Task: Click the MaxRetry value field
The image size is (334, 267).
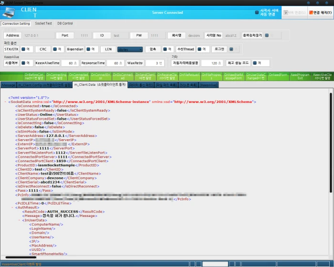Action: pos(155,63)
